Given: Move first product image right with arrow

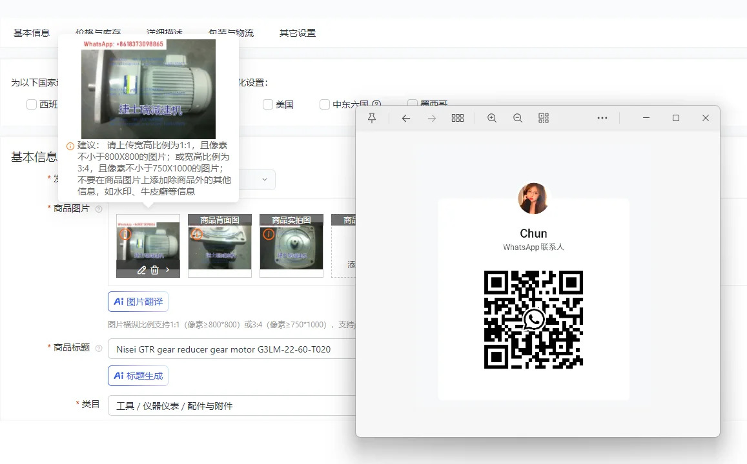Looking at the screenshot, I should coord(167,269).
